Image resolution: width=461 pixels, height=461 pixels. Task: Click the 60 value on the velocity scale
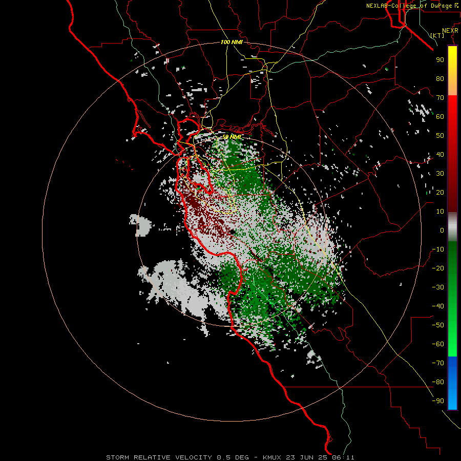click(x=440, y=116)
